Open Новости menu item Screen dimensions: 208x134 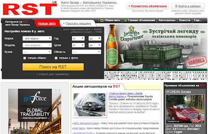[x=185, y=20]
